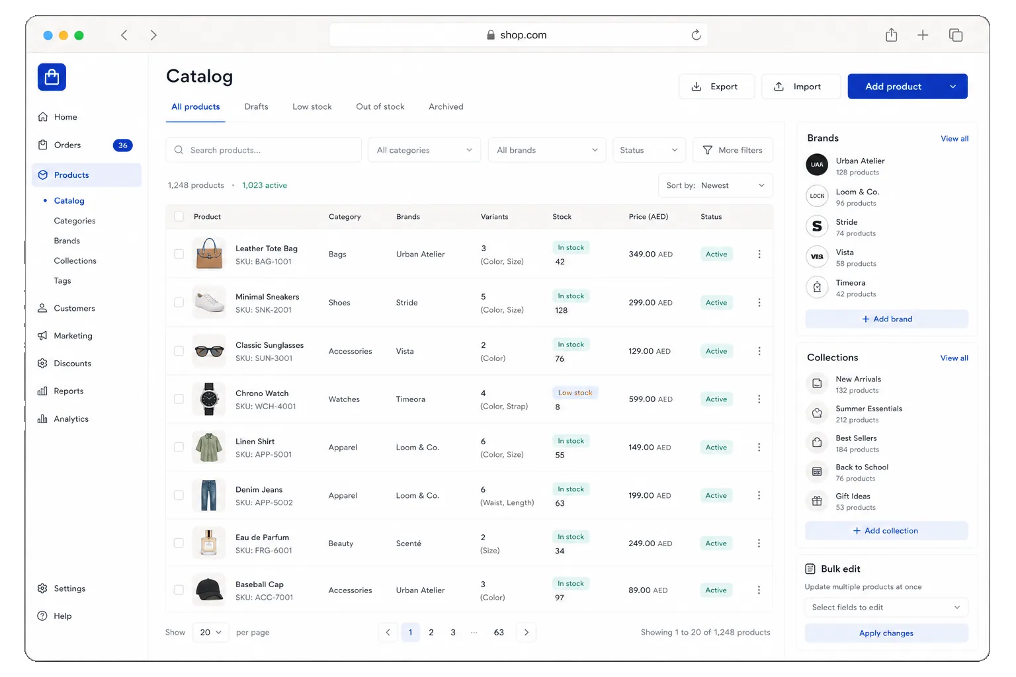Focus the Search products field
The height and width of the screenshot is (677, 1016).
click(x=263, y=150)
